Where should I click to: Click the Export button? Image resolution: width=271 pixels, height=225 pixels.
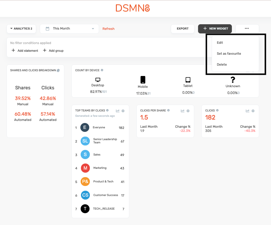point(183,29)
